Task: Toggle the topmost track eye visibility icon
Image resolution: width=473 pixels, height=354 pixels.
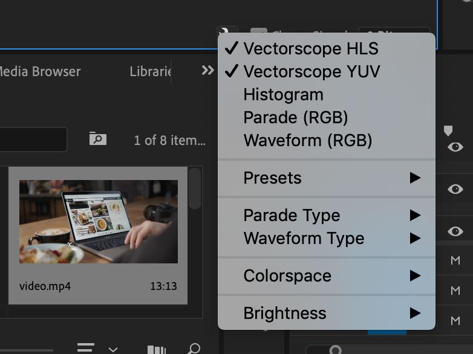Action: click(x=455, y=147)
